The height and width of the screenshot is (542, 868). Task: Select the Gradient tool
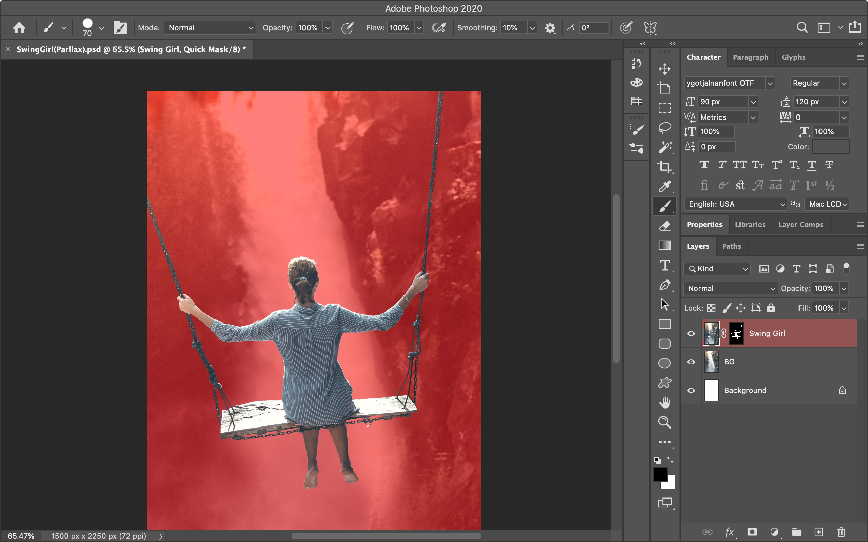[x=665, y=245]
